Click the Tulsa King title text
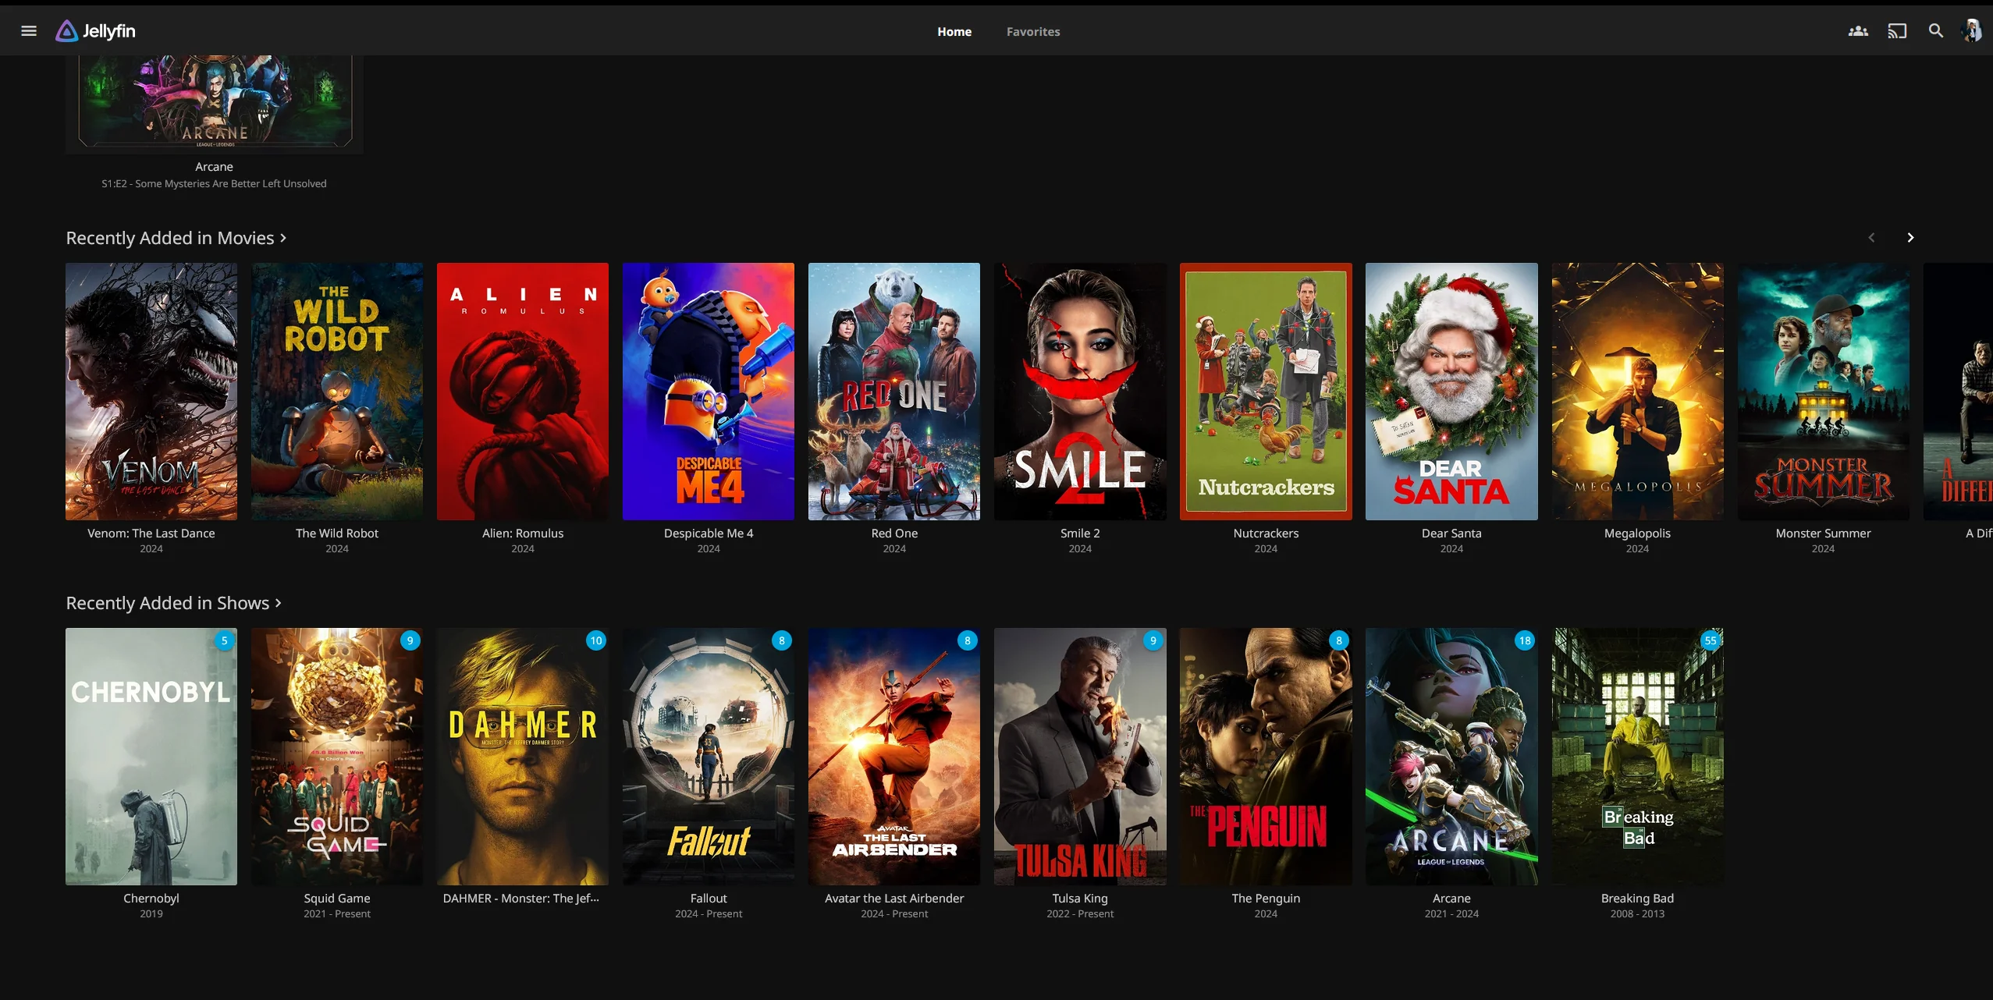 (1080, 899)
